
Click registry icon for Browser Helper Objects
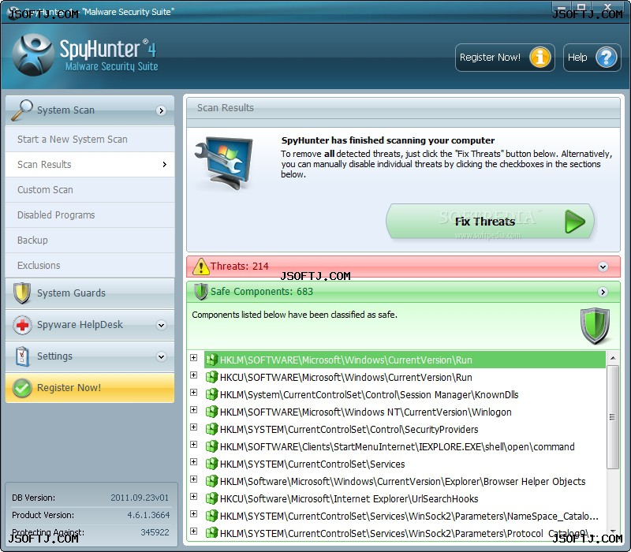pyautogui.click(x=211, y=481)
